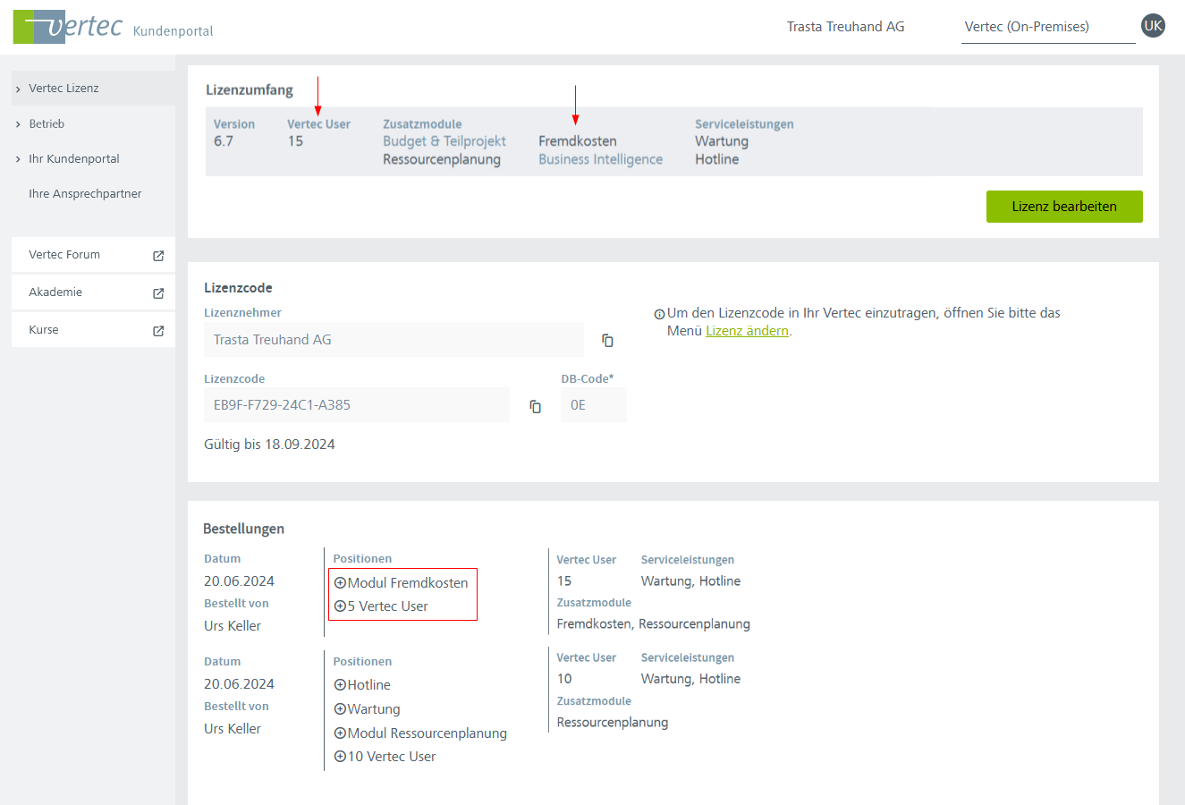Viewport: 1185px width, 805px height.
Task: Copy the Lizenzcode to clipboard
Action: pos(535,407)
